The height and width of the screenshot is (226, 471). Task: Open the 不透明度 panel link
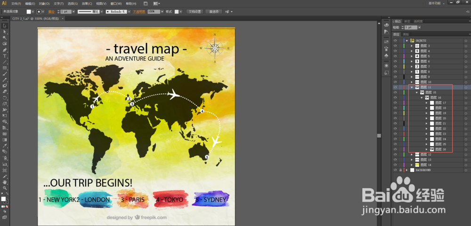click(x=139, y=12)
